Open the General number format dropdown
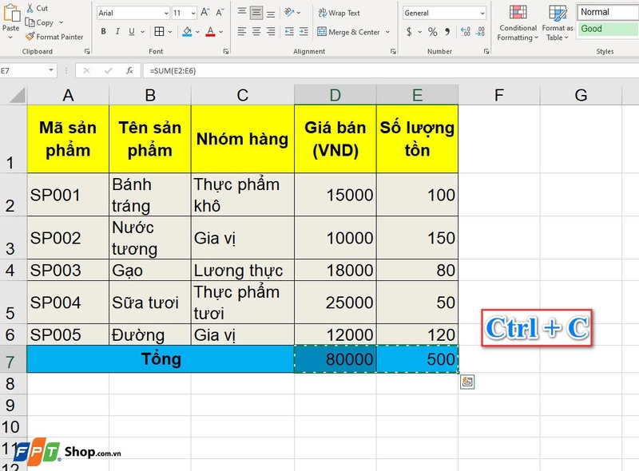This screenshot has height=471, width=639. tap(482, 13)
